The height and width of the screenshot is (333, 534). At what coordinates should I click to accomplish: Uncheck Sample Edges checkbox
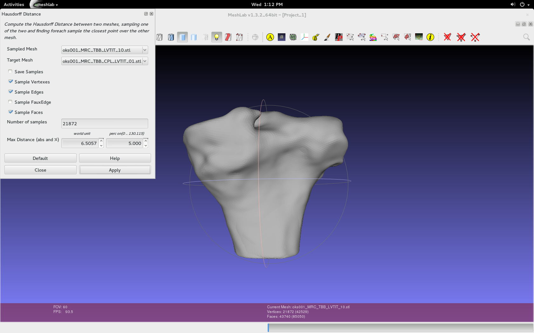coord(10,92)
